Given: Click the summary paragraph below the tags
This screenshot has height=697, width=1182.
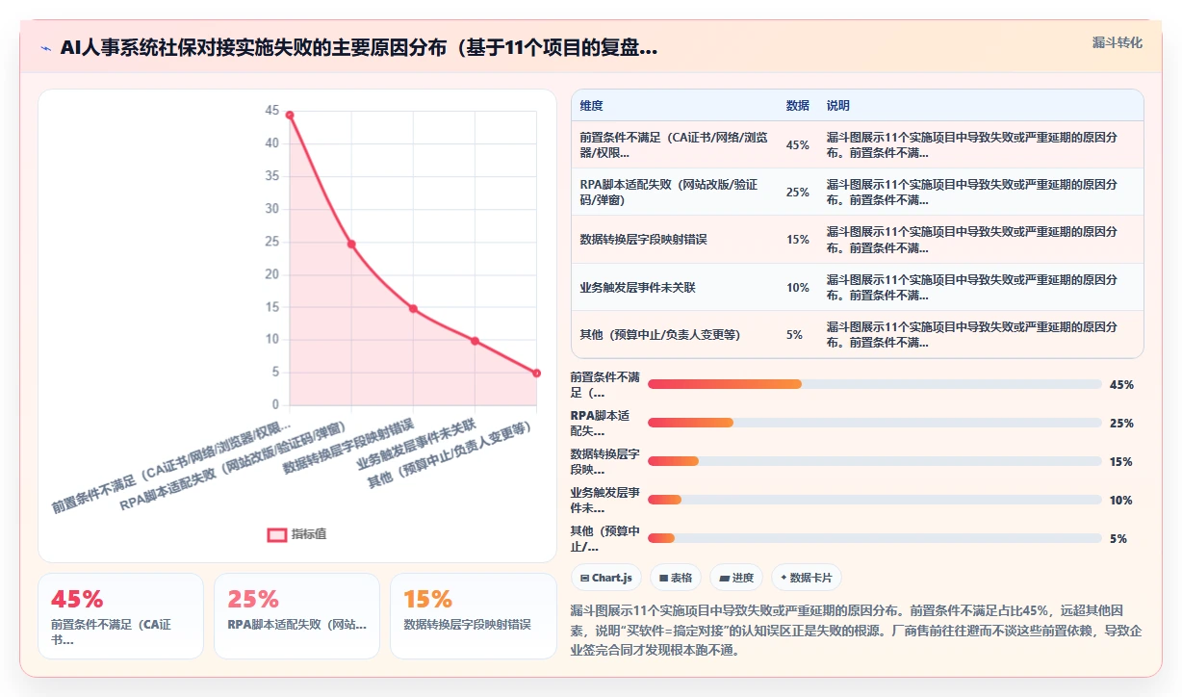Looking at the screenshot, I should (855, 630).
